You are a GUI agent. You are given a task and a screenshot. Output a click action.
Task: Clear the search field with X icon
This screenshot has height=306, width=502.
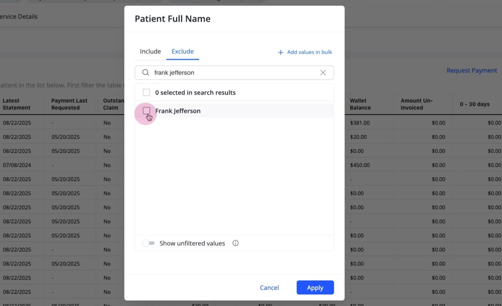coord(323,73)
